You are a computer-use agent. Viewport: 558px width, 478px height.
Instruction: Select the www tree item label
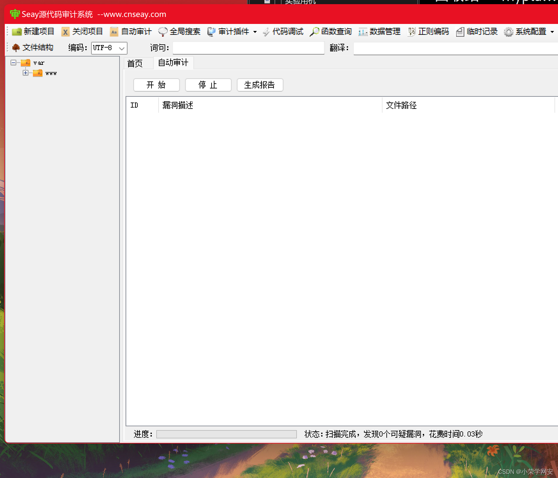51,73
